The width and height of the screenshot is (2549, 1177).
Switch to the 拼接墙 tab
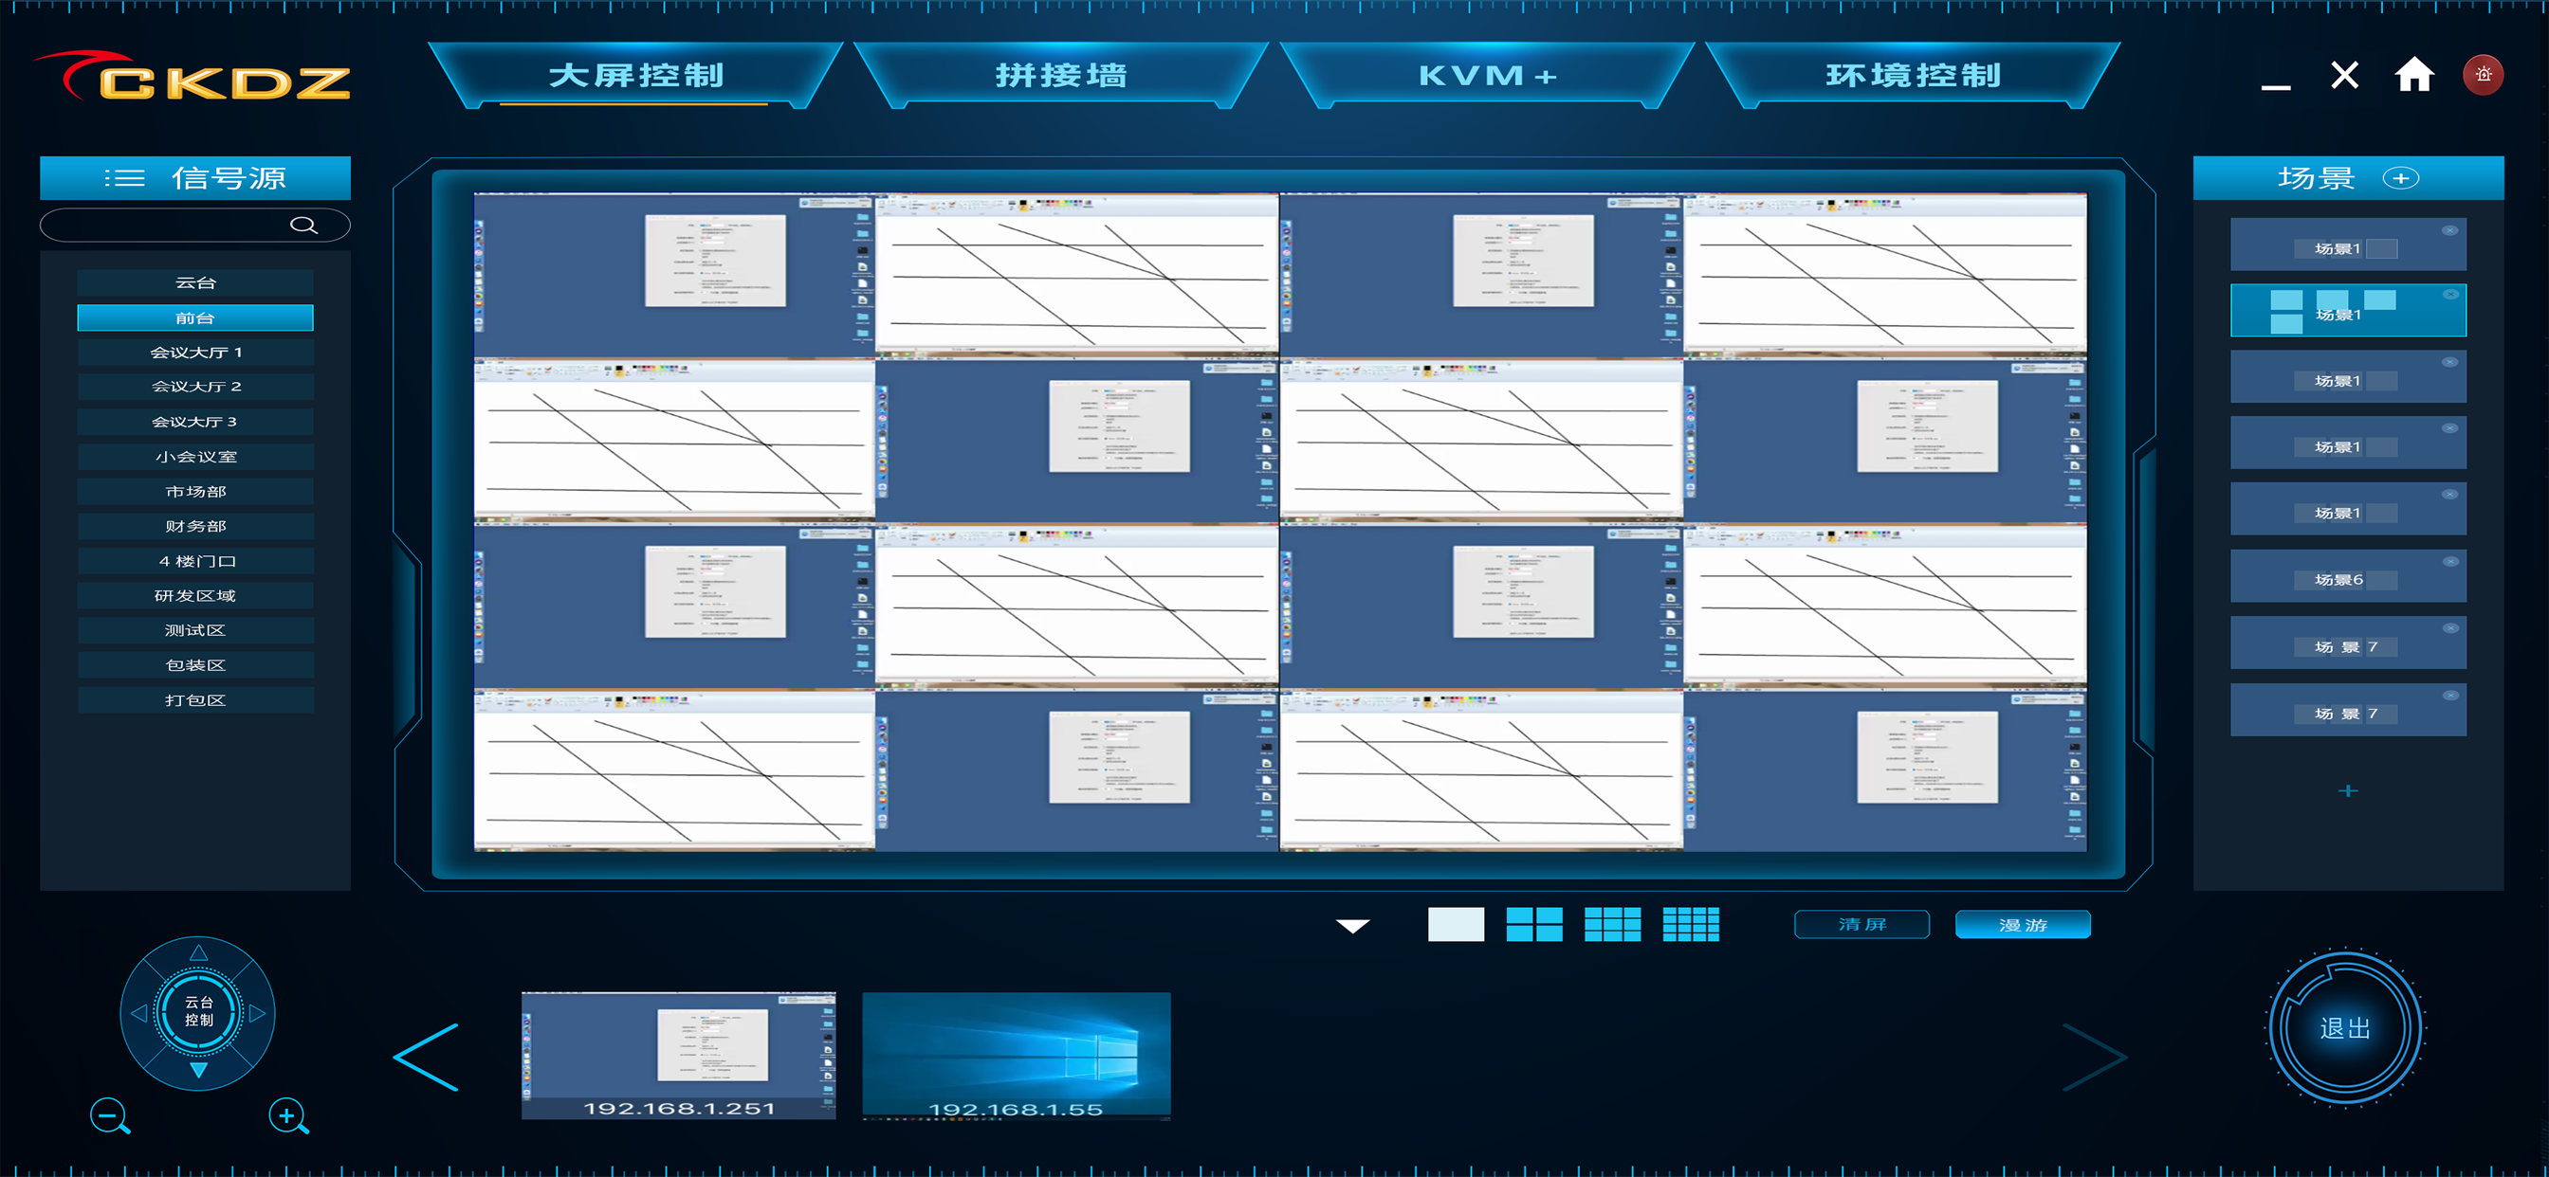click(1061, 76)
